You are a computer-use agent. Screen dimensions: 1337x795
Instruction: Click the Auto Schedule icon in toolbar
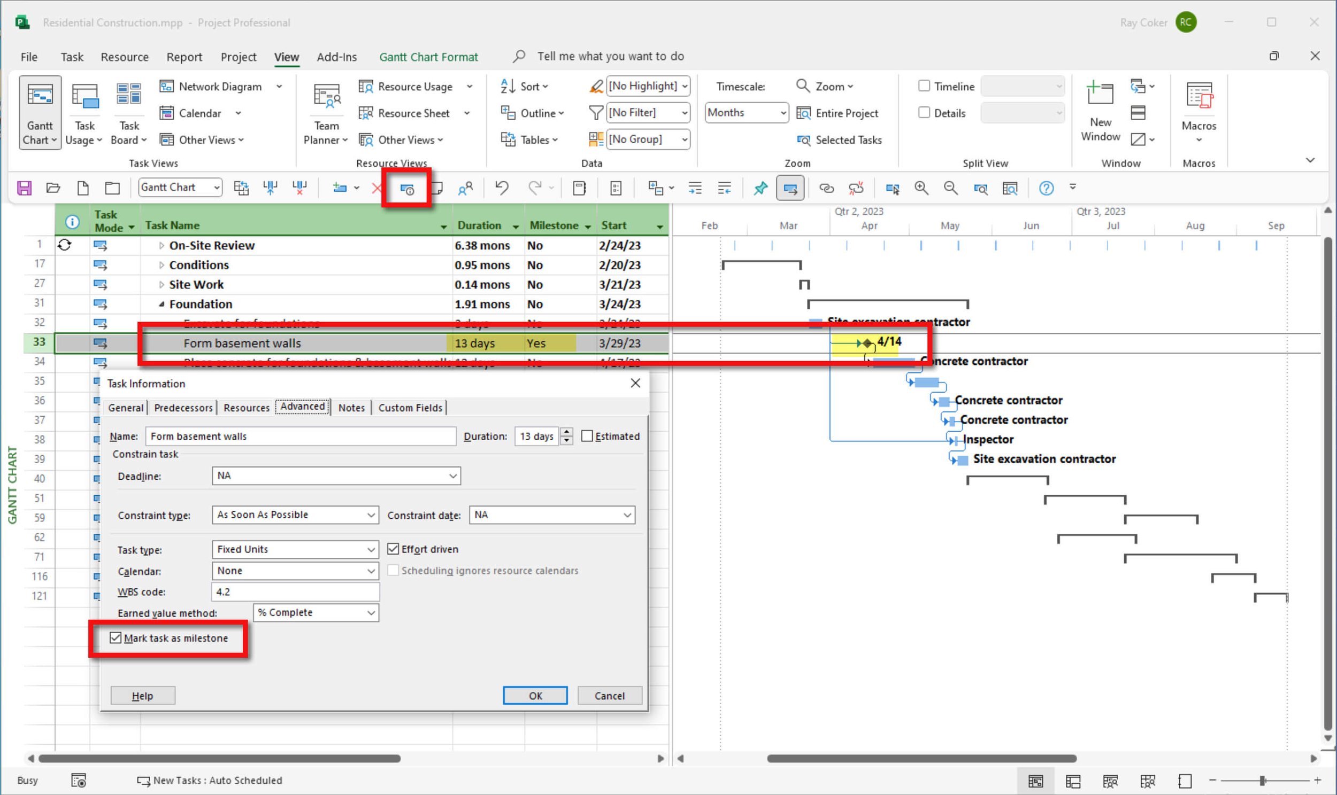[x=790, y=188]
